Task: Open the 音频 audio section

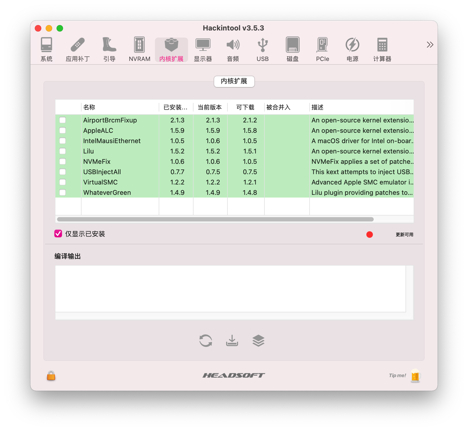Action: click(233, 50)
